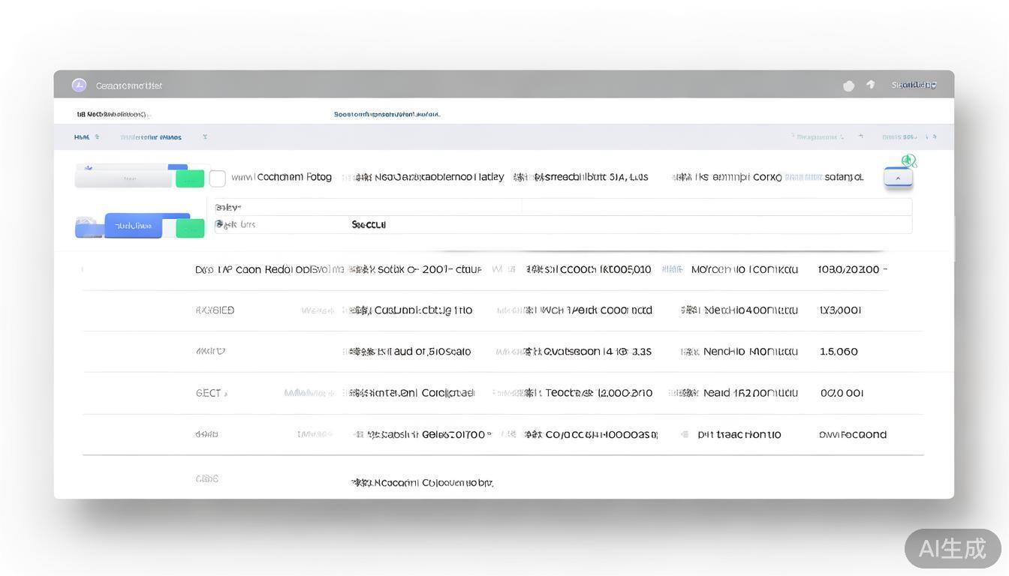This screenshot has width=1009, height=576.
Task: Select the first tab label under the title bar
Action: (x=111, y=114)
